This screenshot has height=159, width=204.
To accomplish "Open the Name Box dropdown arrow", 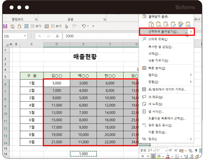I will (x=25, y=36).
